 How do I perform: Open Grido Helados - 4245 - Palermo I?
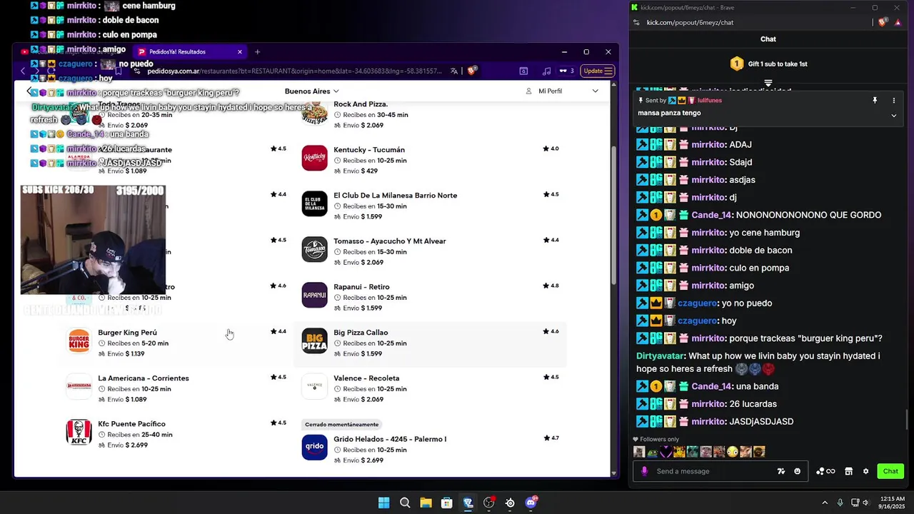390,439
